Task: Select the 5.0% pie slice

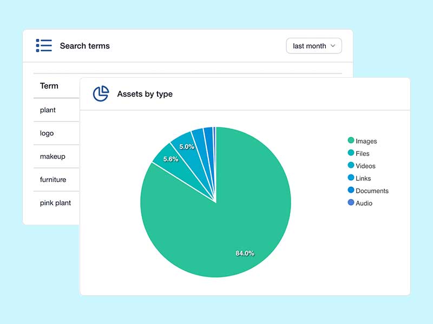Action: pyautogui.click(x=186, y=146)
